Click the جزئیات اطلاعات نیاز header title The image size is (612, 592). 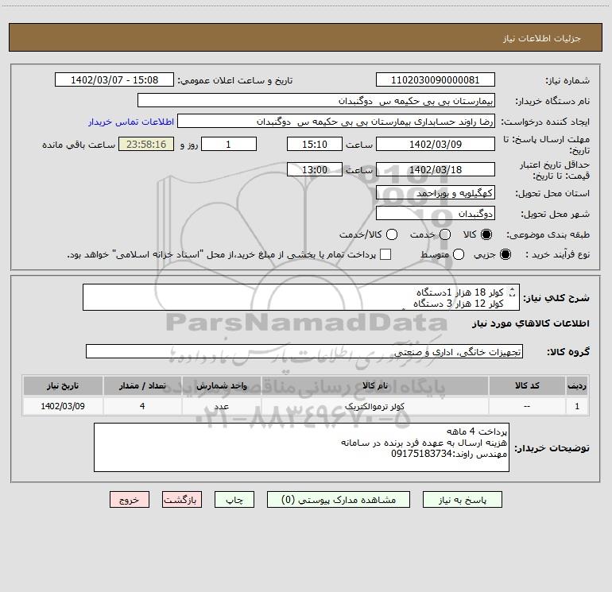tap(542, 38)
